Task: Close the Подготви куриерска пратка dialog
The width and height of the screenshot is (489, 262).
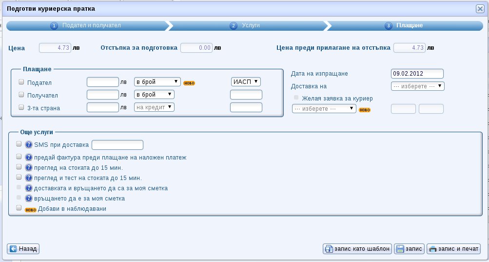Action: point(480,9)
